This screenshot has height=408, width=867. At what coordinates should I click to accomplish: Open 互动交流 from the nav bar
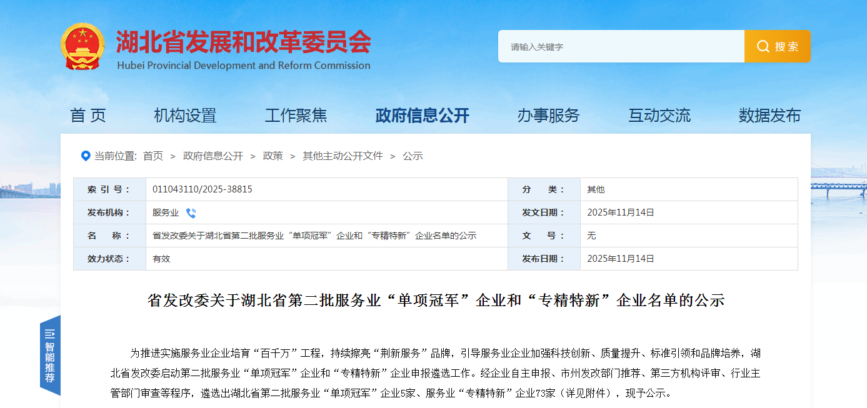[x=659, y=116]
